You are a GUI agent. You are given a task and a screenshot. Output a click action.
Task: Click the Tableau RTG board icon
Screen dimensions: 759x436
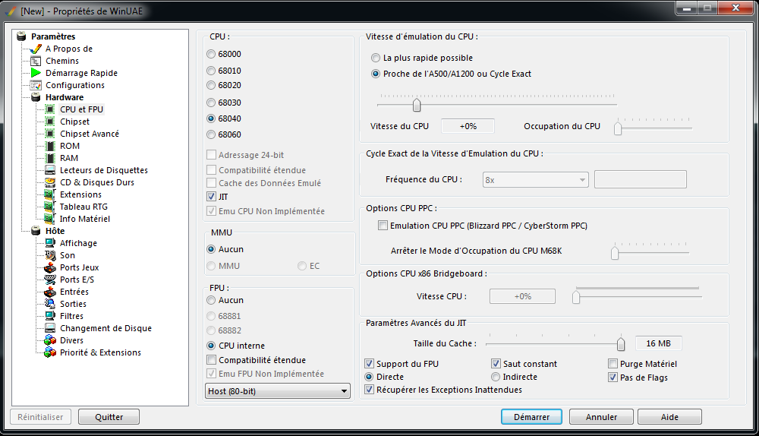(50, 207)
